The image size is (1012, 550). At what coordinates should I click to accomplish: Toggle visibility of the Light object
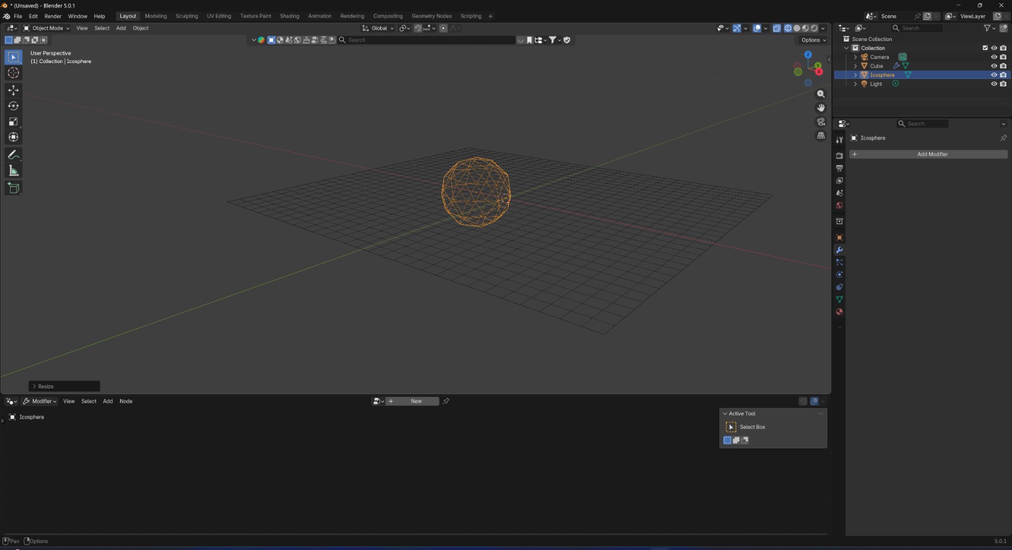994,84
